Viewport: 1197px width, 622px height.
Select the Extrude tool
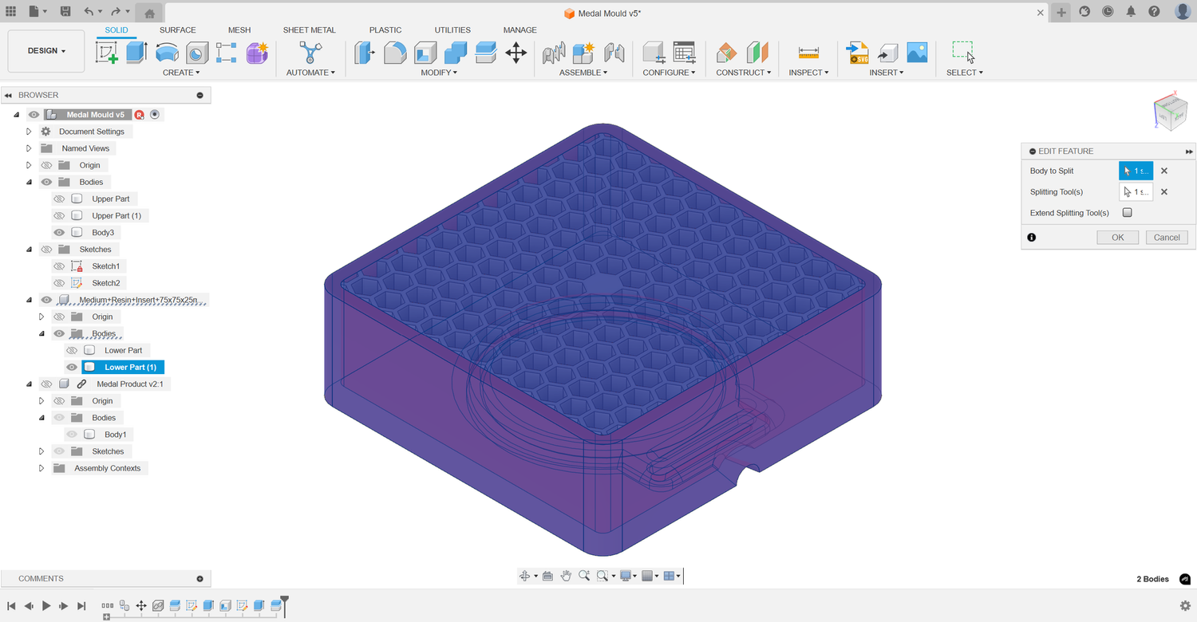tap(136, 53)
